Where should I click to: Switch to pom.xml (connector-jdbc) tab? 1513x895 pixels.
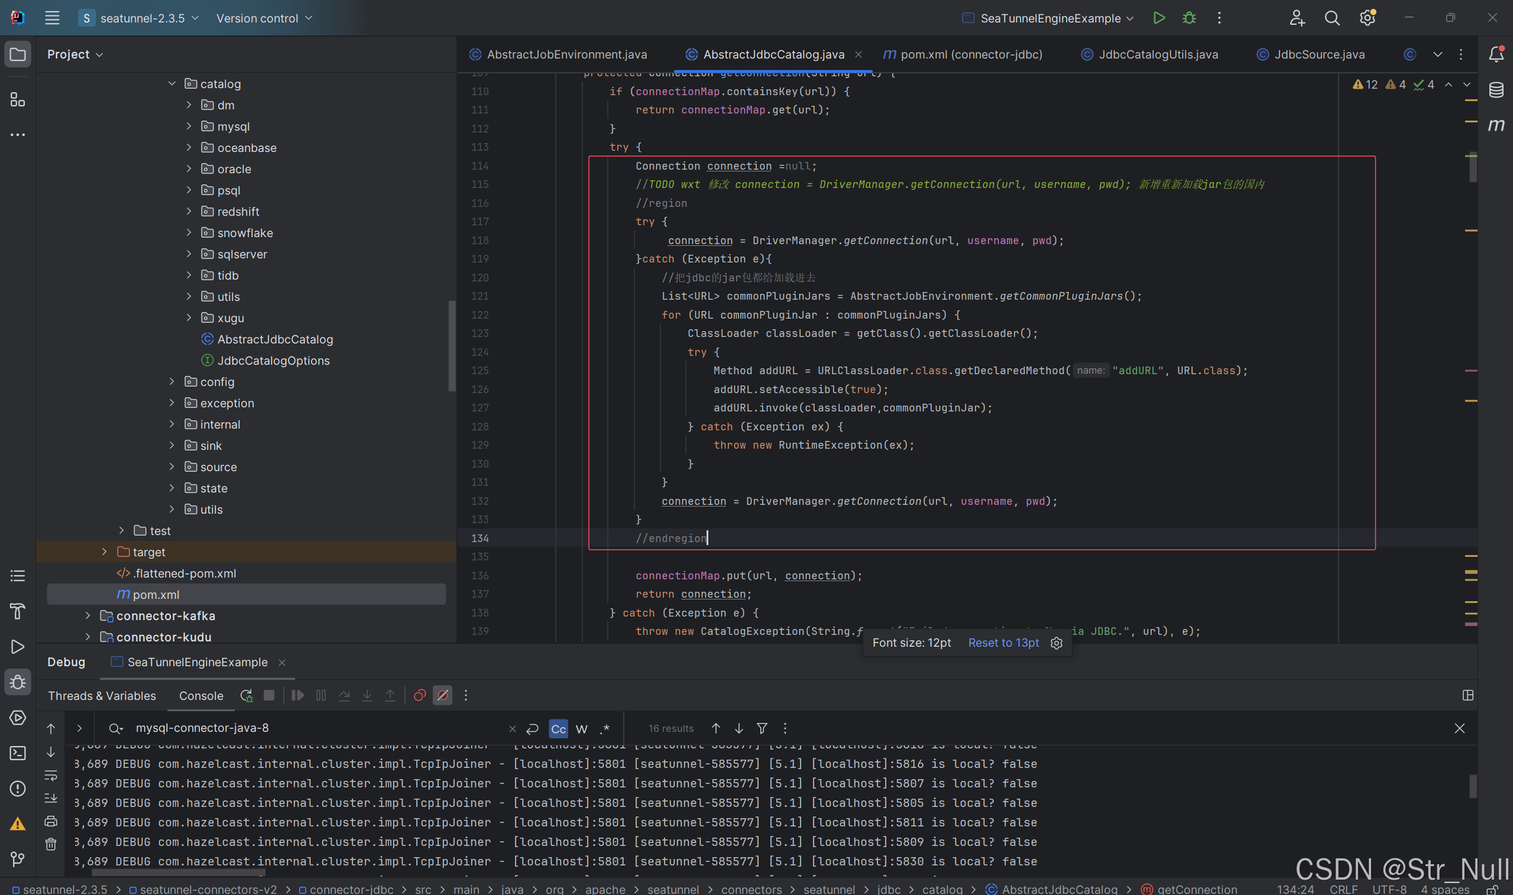[x=963, y=54]
